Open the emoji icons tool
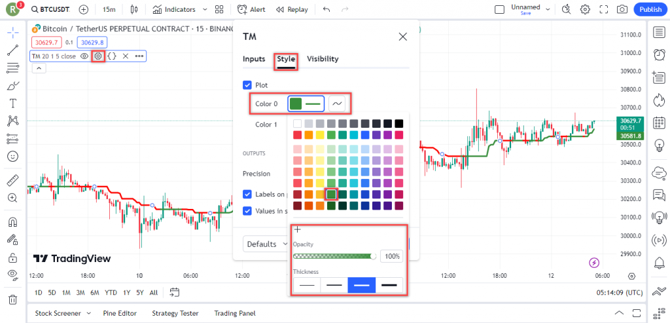Screen dimensions: 670x323 point(13,157)
